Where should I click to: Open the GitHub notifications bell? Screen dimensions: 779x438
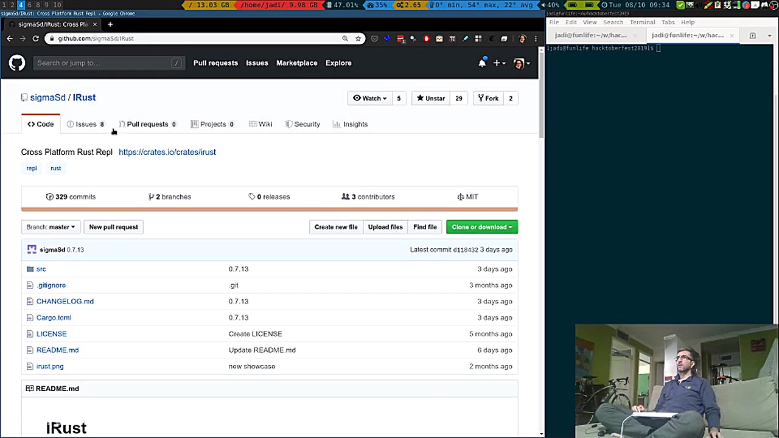point(482,63)
